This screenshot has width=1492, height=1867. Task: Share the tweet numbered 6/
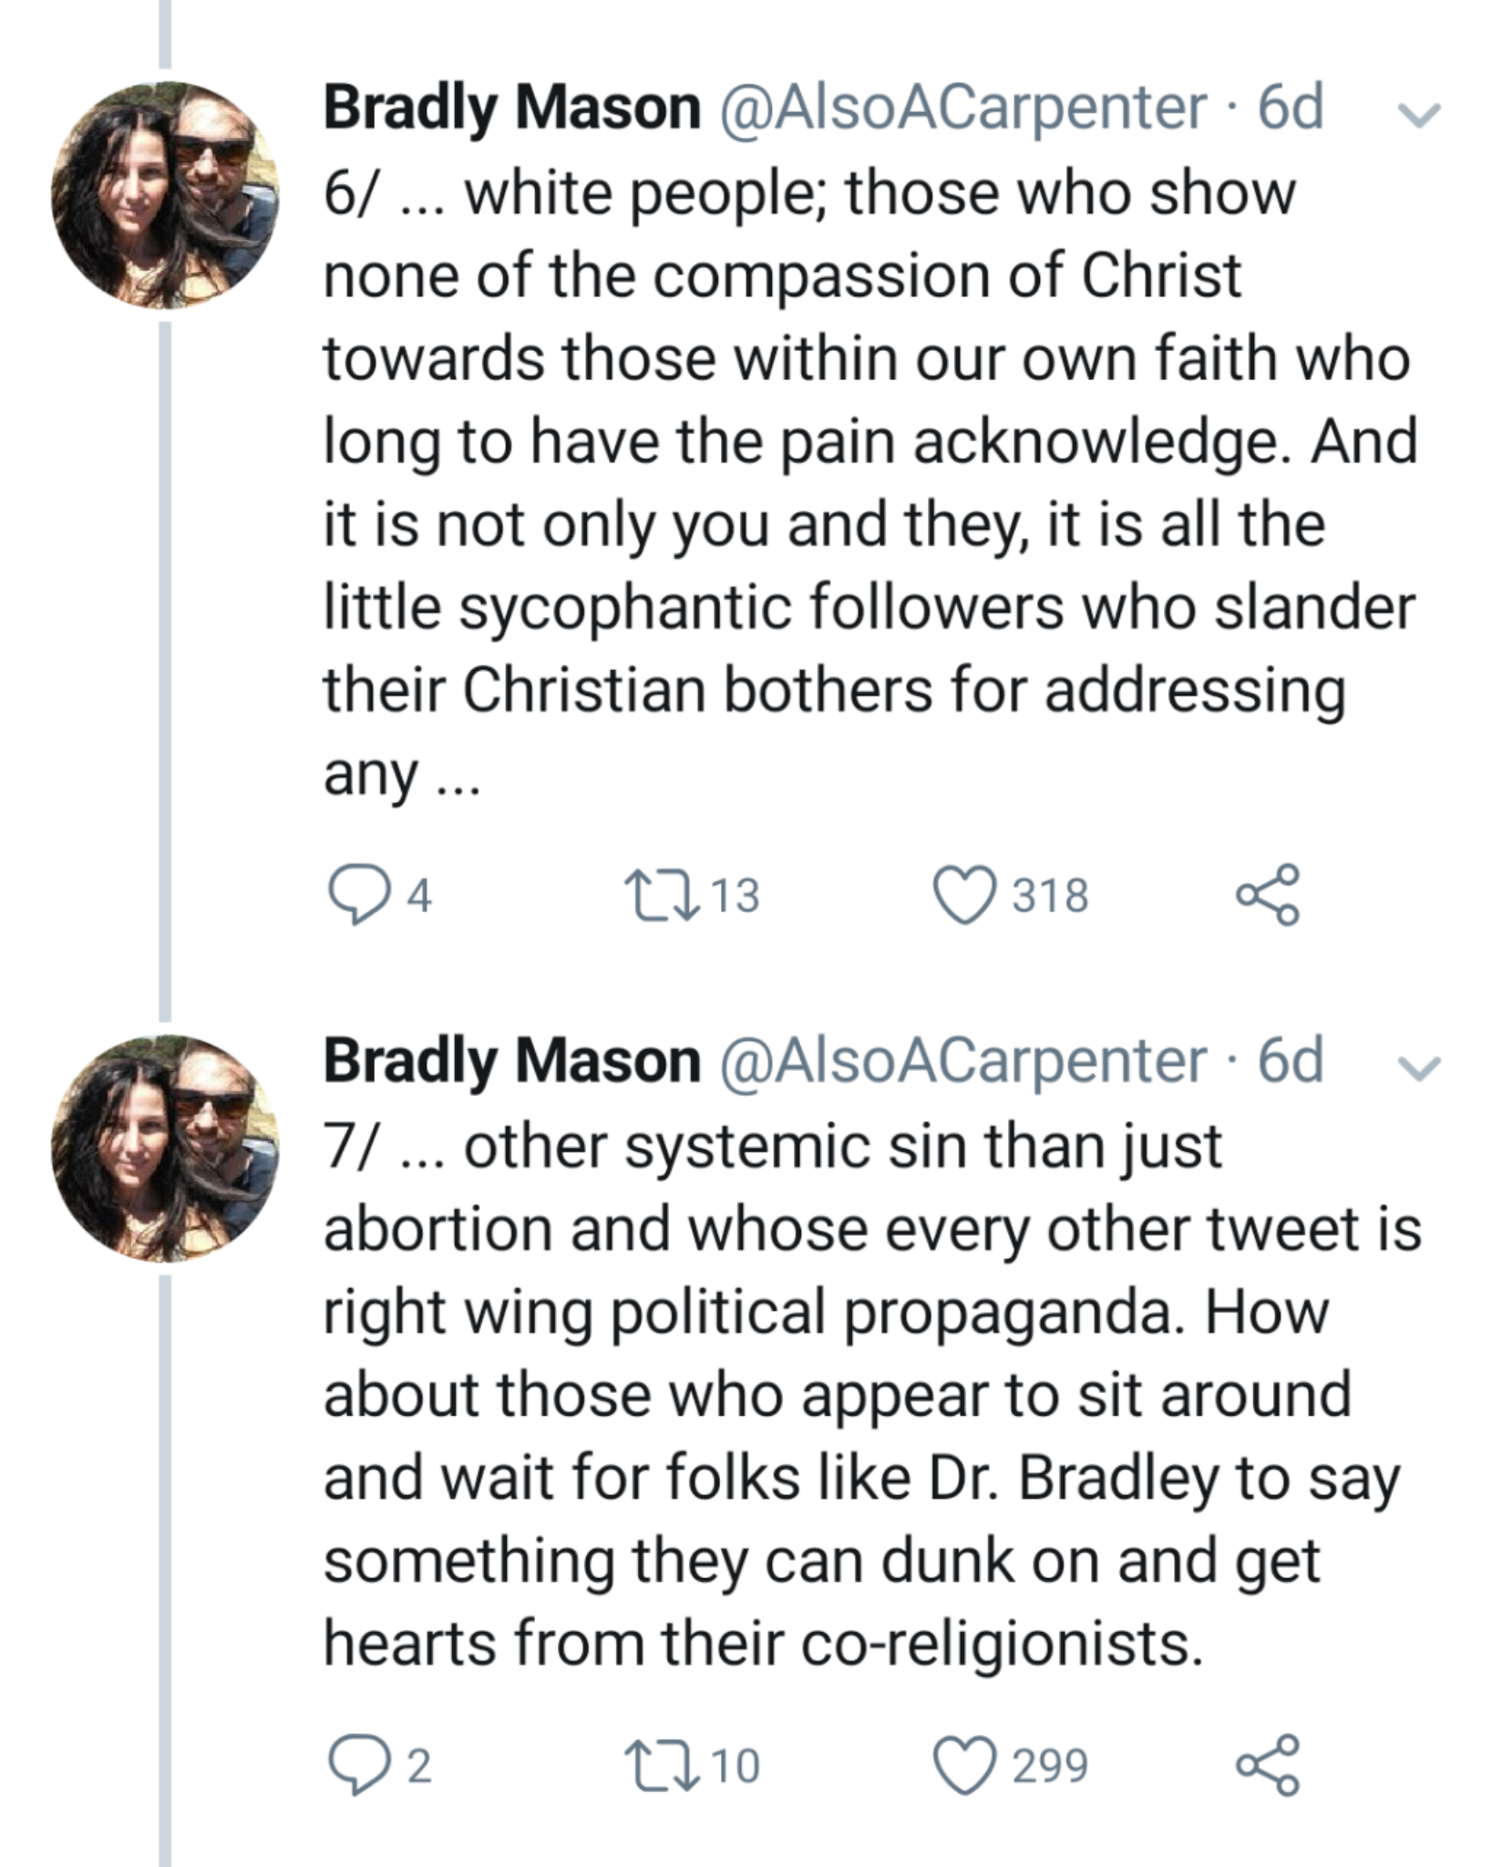coord(1268,894)
